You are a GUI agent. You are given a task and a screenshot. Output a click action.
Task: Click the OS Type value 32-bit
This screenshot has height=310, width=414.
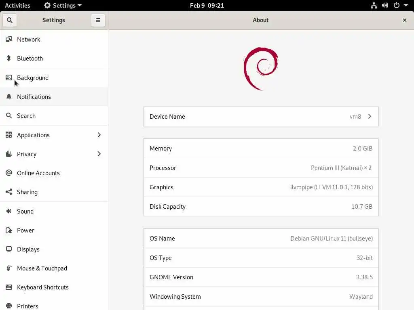pos(364,258)
